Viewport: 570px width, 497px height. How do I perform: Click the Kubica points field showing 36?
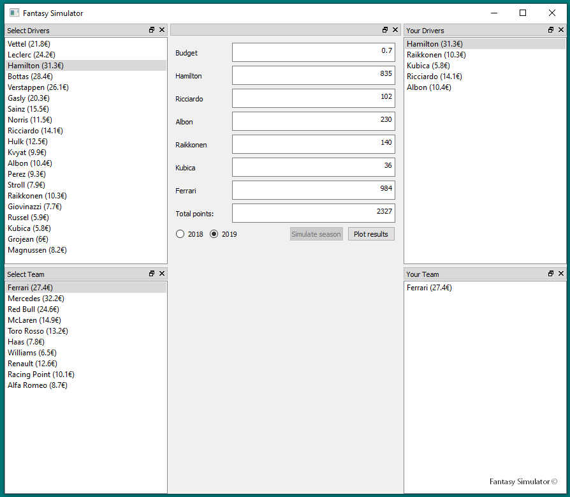tap(313, 167)
